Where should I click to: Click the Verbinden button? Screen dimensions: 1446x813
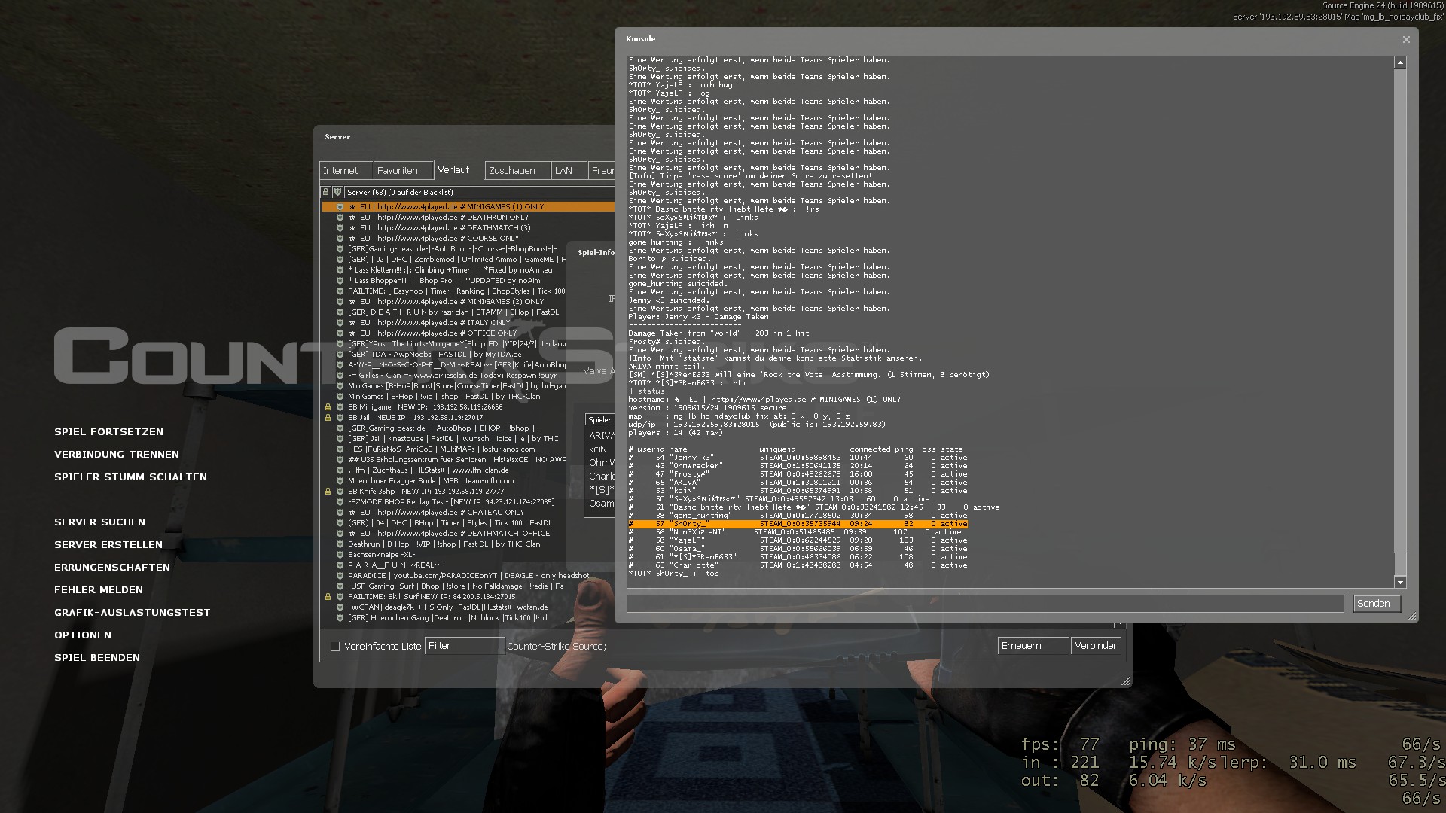pyautogui.click(x=1096, y=646)
